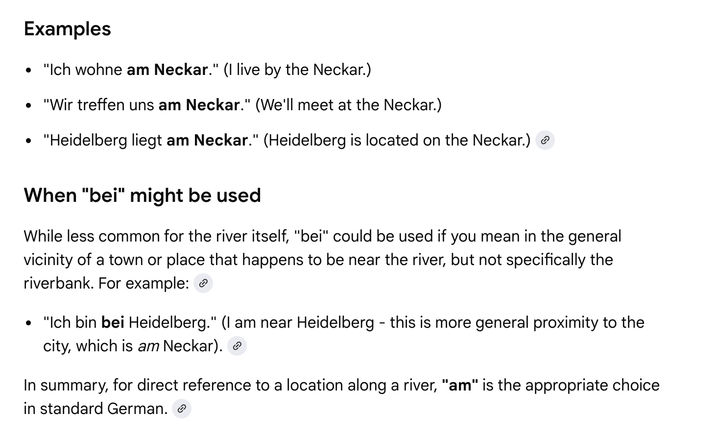
Task: Click link icon after "located on the Neckar.)"
Action: pos(545,140)
